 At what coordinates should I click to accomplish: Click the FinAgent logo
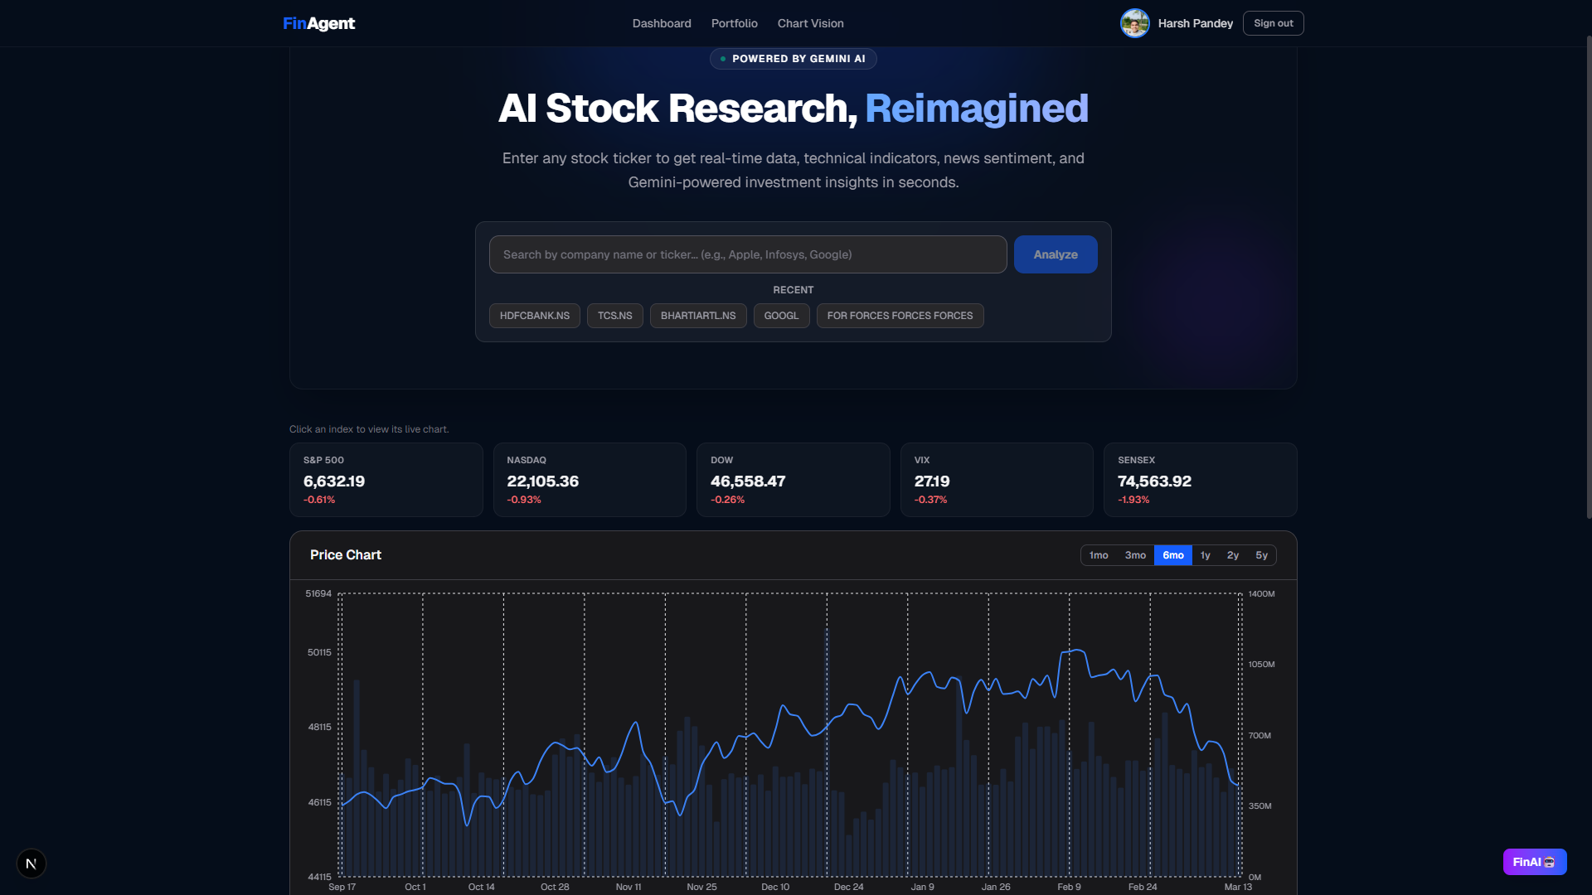pyautogui.click(x=318, y=23)
